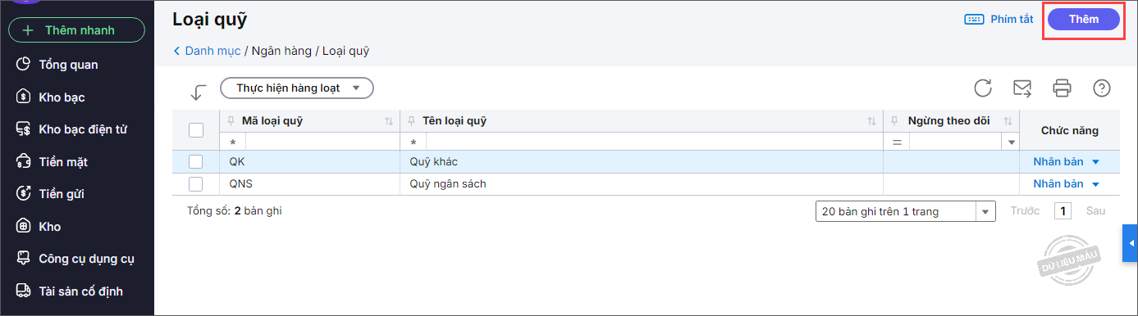Click the Phím tắt keyboard icon
Screen dimensions: 1138x316
coord(974,19)
